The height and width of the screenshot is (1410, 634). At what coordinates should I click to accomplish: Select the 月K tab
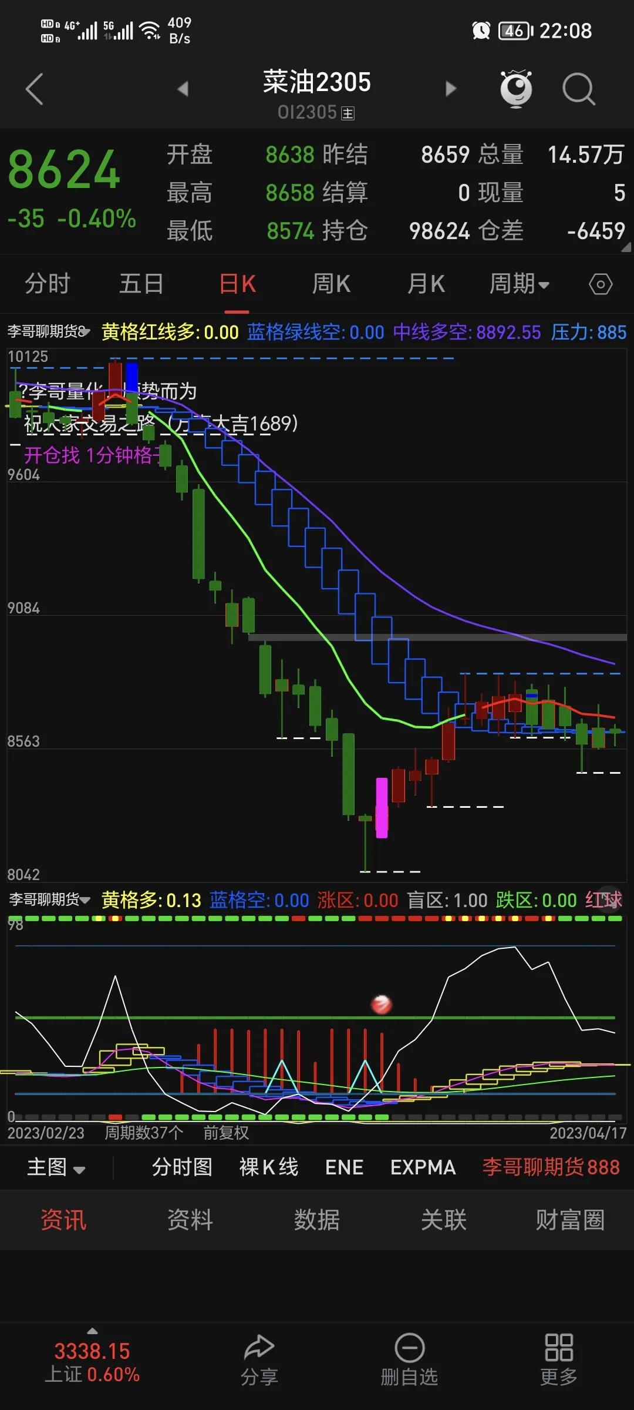(426, 284)
